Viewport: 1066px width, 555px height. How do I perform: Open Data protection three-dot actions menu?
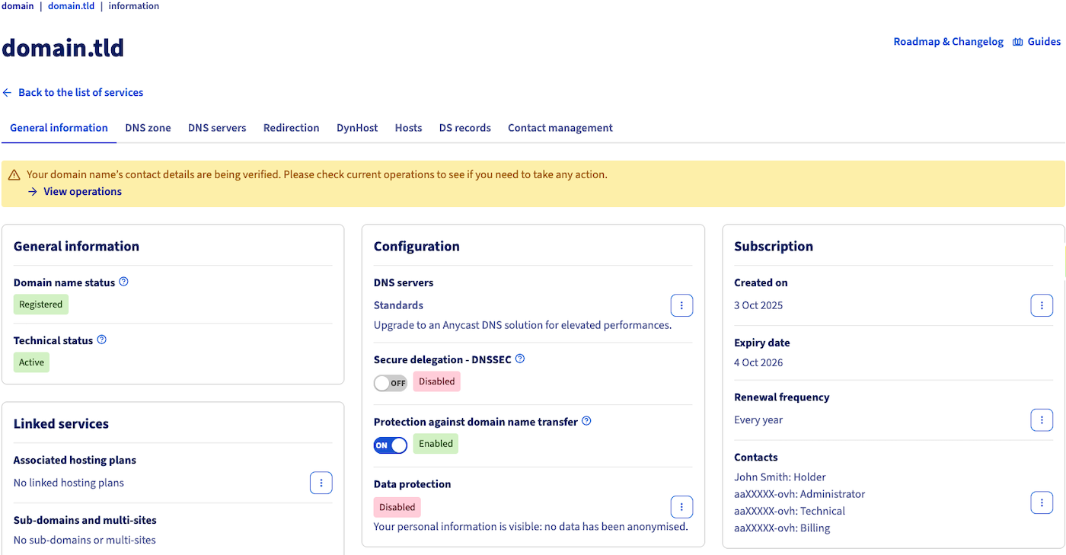(681, 506)
